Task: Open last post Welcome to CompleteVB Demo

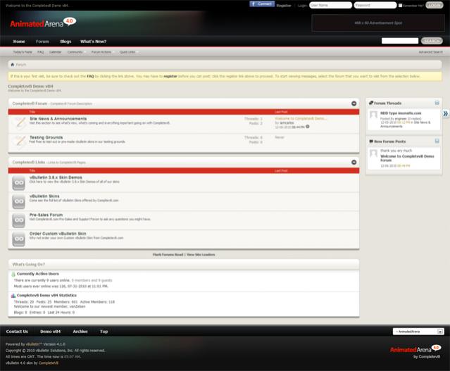Action: click(x=301, y=118)
